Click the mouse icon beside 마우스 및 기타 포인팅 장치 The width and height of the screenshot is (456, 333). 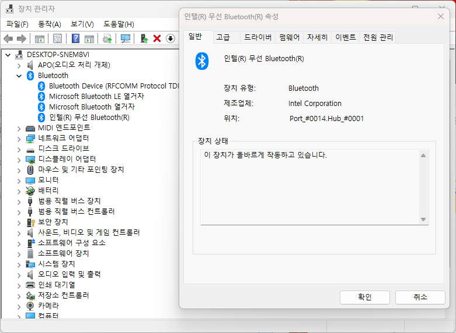point(30,169)
